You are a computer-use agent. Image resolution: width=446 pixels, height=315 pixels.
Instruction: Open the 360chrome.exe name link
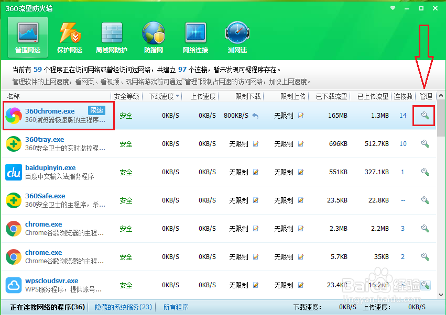(50, 111)
